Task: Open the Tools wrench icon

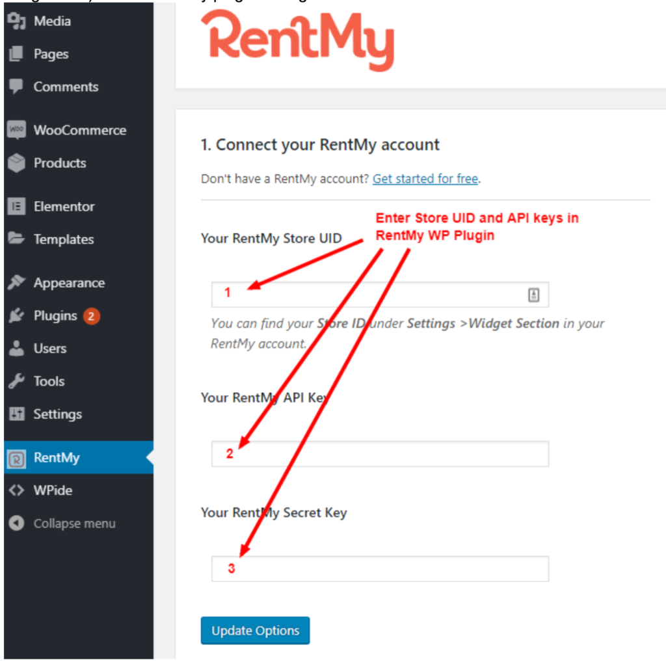Action: [x=16, y=381]
